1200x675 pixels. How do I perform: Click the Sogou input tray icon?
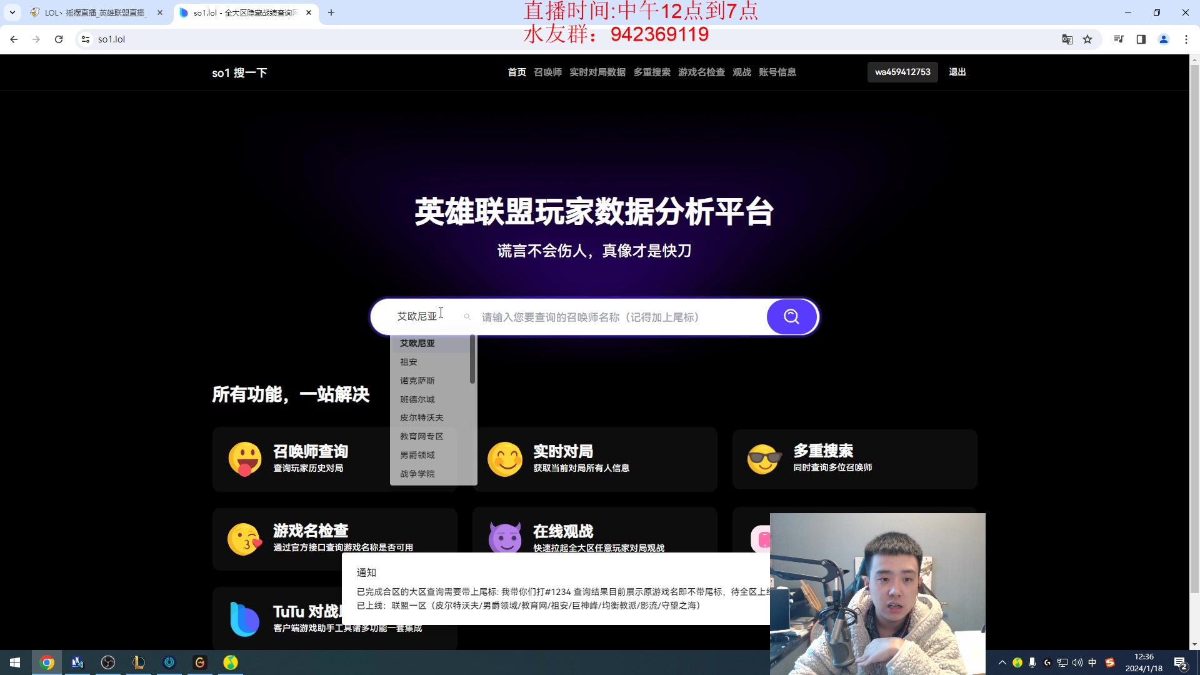(x=1110, y=662)
